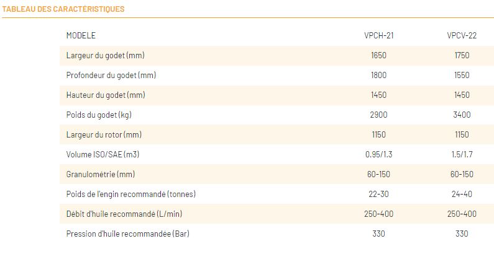Select the 1550 bucket depth value
Viewport: 494px width, 254px height.
point(462,76)
